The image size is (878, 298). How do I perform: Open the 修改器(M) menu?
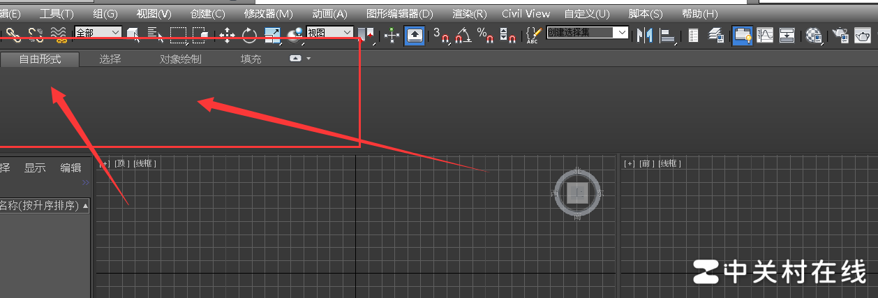269,13
